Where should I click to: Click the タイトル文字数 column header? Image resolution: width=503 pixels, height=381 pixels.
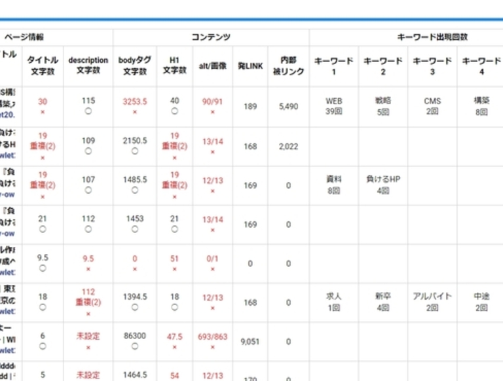tap(43, 65)
